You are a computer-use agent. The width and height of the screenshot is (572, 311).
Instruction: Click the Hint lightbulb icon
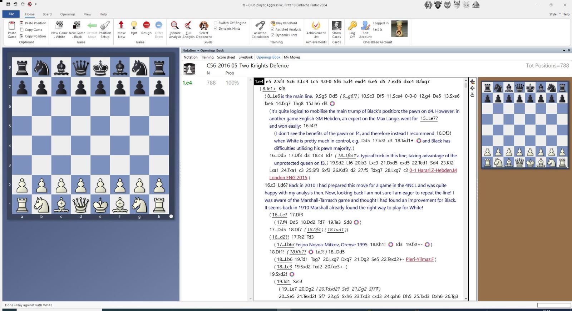coord(134,25)
